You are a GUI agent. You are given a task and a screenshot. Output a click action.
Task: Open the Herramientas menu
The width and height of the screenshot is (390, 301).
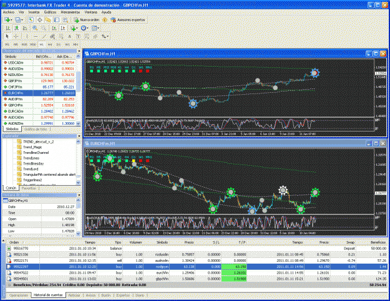click(x=71, y=12)
